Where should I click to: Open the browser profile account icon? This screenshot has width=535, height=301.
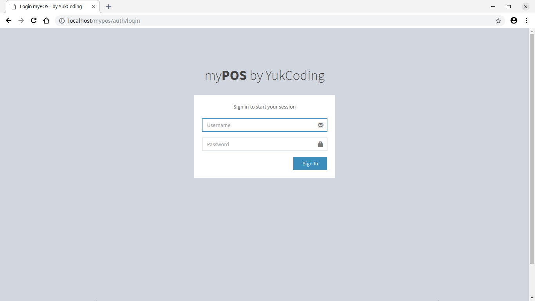tap(514, 21)
